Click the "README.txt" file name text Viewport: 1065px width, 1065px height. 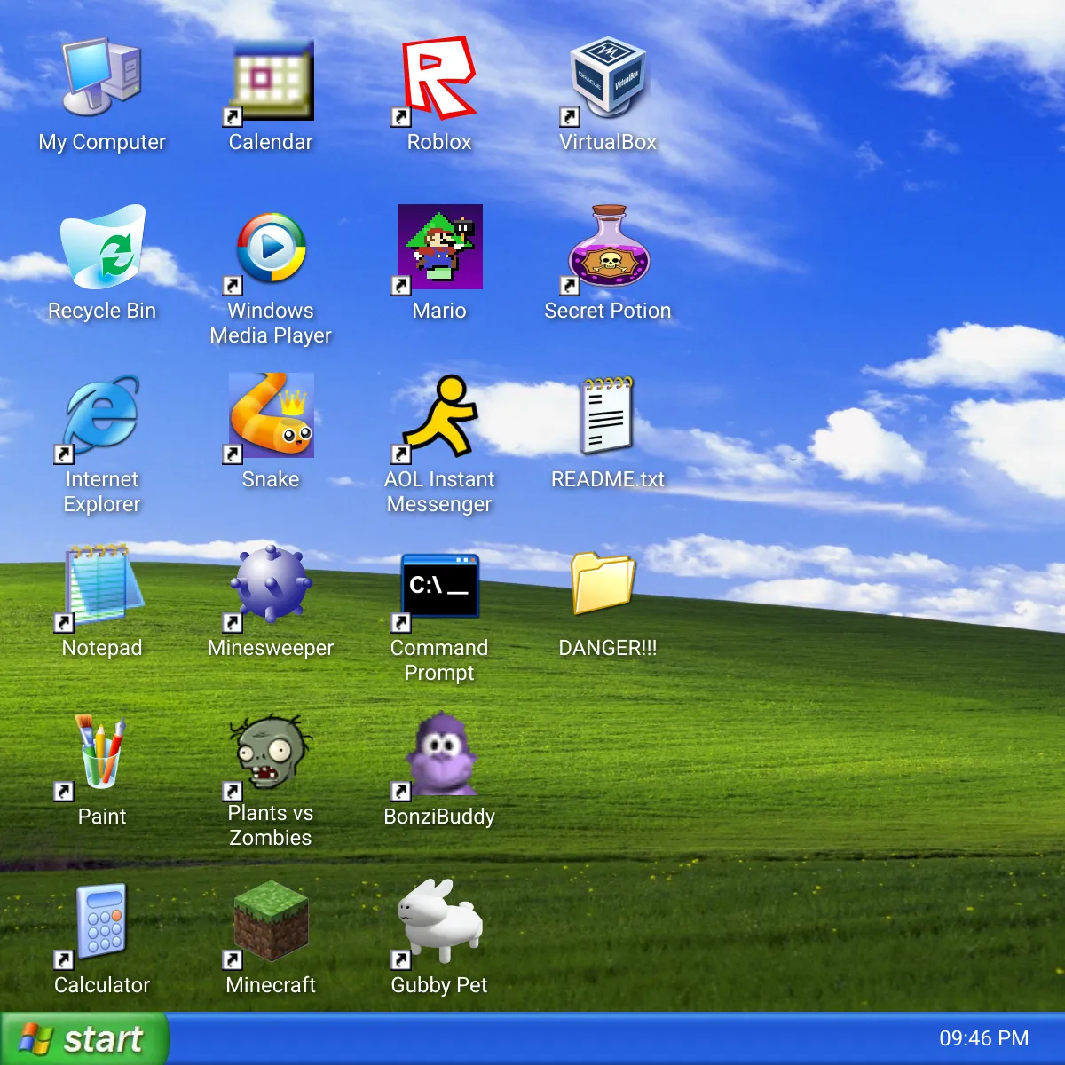click(608, 479)
